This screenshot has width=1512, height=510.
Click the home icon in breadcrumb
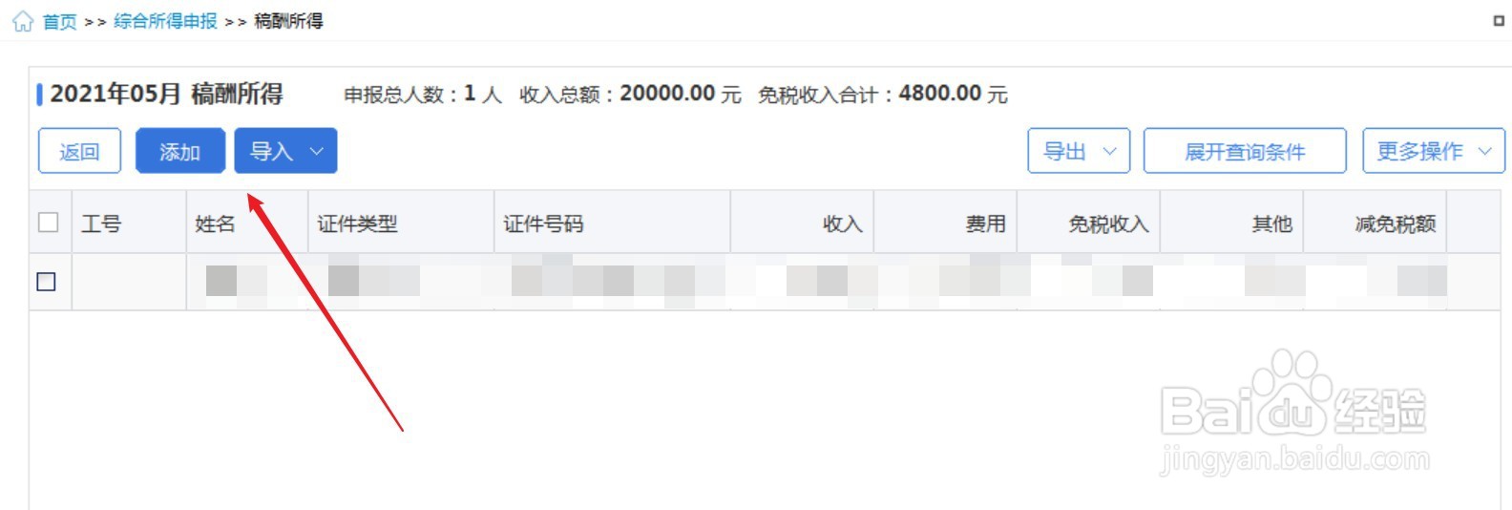tap(22, 21)
